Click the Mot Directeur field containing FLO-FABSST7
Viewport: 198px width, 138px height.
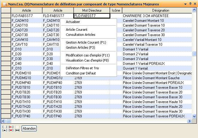coord(92,16)
